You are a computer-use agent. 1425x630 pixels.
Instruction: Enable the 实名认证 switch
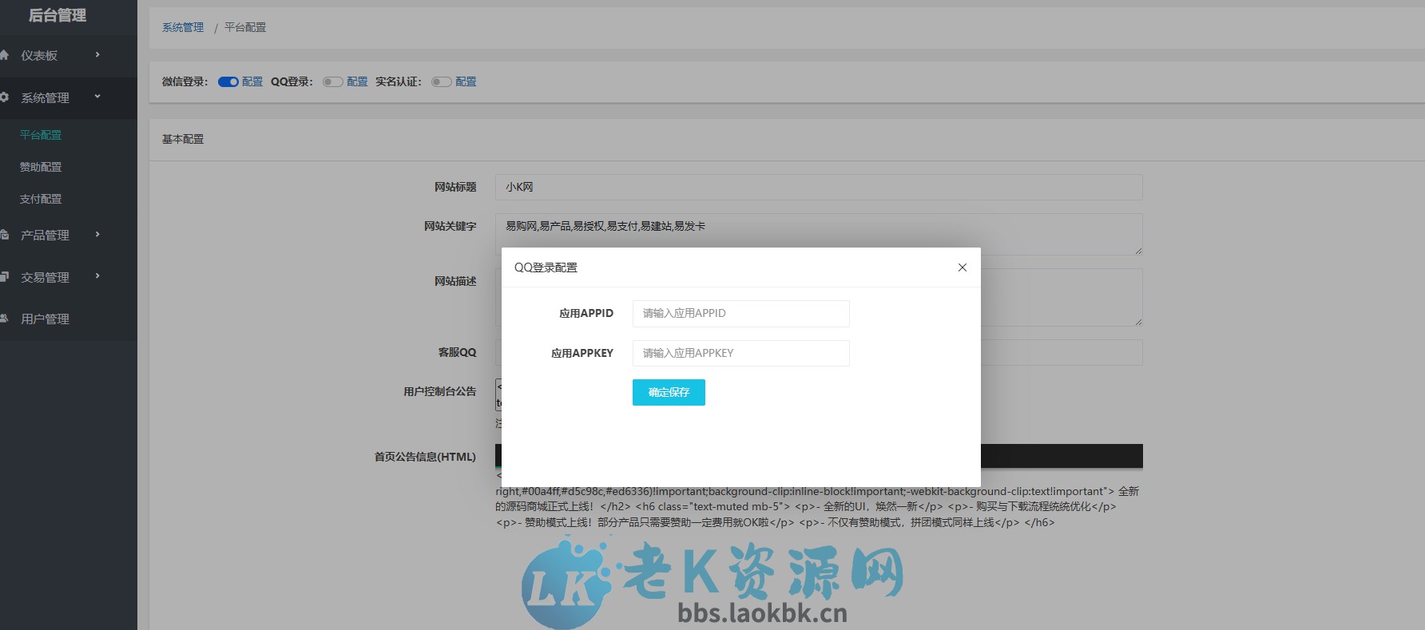pyautogui.click(x=442, y=81)
